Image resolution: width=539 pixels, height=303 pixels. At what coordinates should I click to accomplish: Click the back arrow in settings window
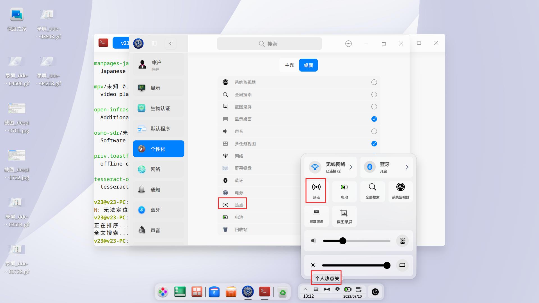[170, 43]
